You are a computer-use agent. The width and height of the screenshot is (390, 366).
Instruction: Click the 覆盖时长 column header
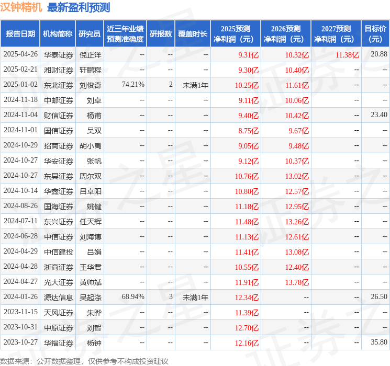(x=193, y=34)
